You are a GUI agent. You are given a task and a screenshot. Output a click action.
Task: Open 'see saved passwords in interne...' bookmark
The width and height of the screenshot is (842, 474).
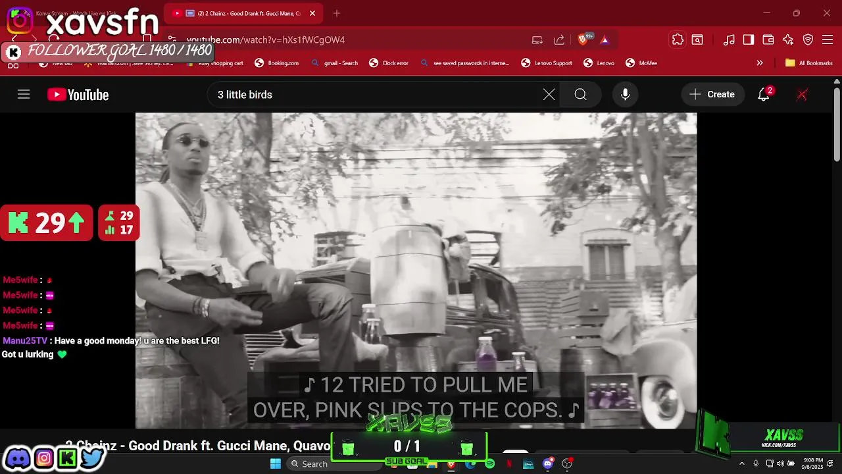464,63
